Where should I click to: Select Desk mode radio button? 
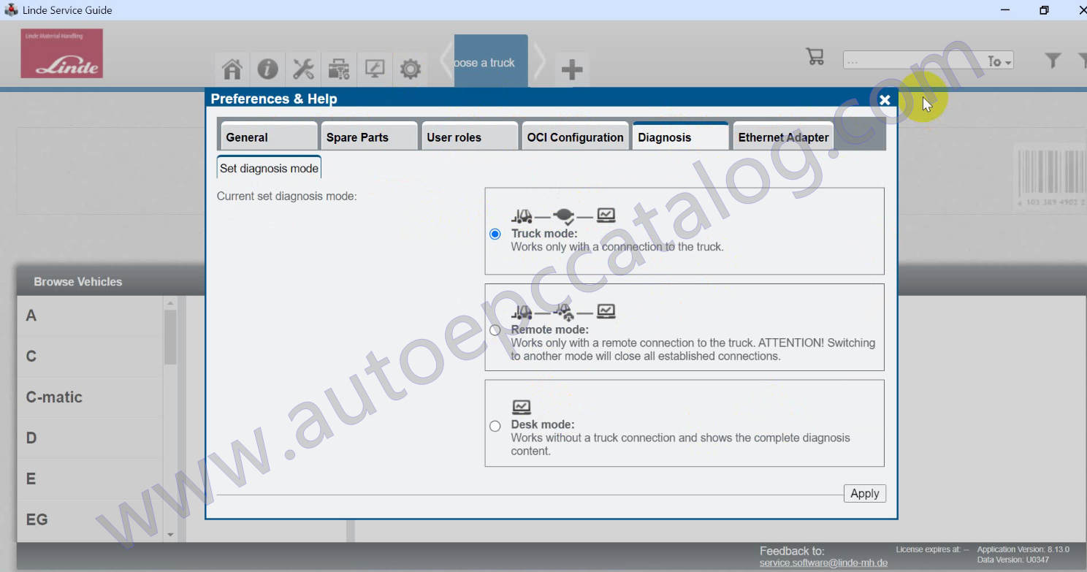[495, 426]
